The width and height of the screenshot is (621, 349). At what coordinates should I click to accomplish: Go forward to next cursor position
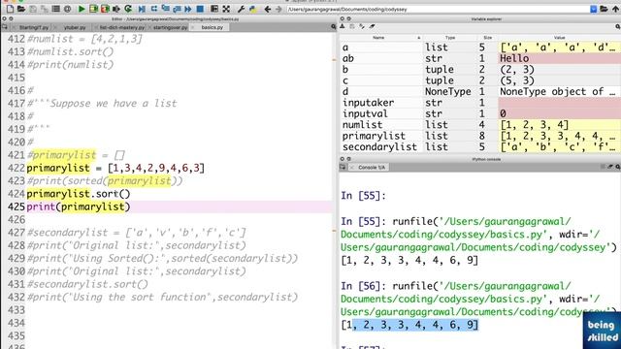click(x=278, y=9)
